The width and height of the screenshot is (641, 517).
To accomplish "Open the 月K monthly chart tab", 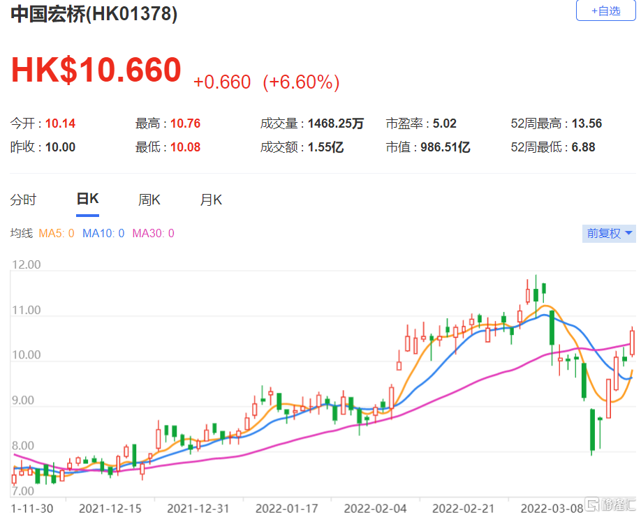I will (210, 199).
